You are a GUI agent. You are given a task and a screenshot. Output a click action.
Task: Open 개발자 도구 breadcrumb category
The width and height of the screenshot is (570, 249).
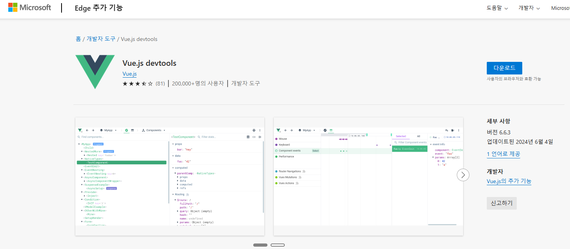click(x=101, y=39)
